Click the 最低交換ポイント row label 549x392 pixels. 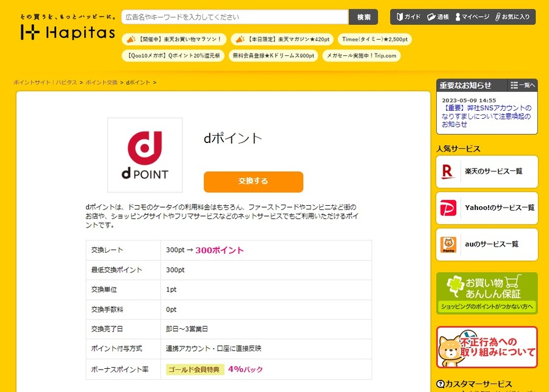[117, 270]
